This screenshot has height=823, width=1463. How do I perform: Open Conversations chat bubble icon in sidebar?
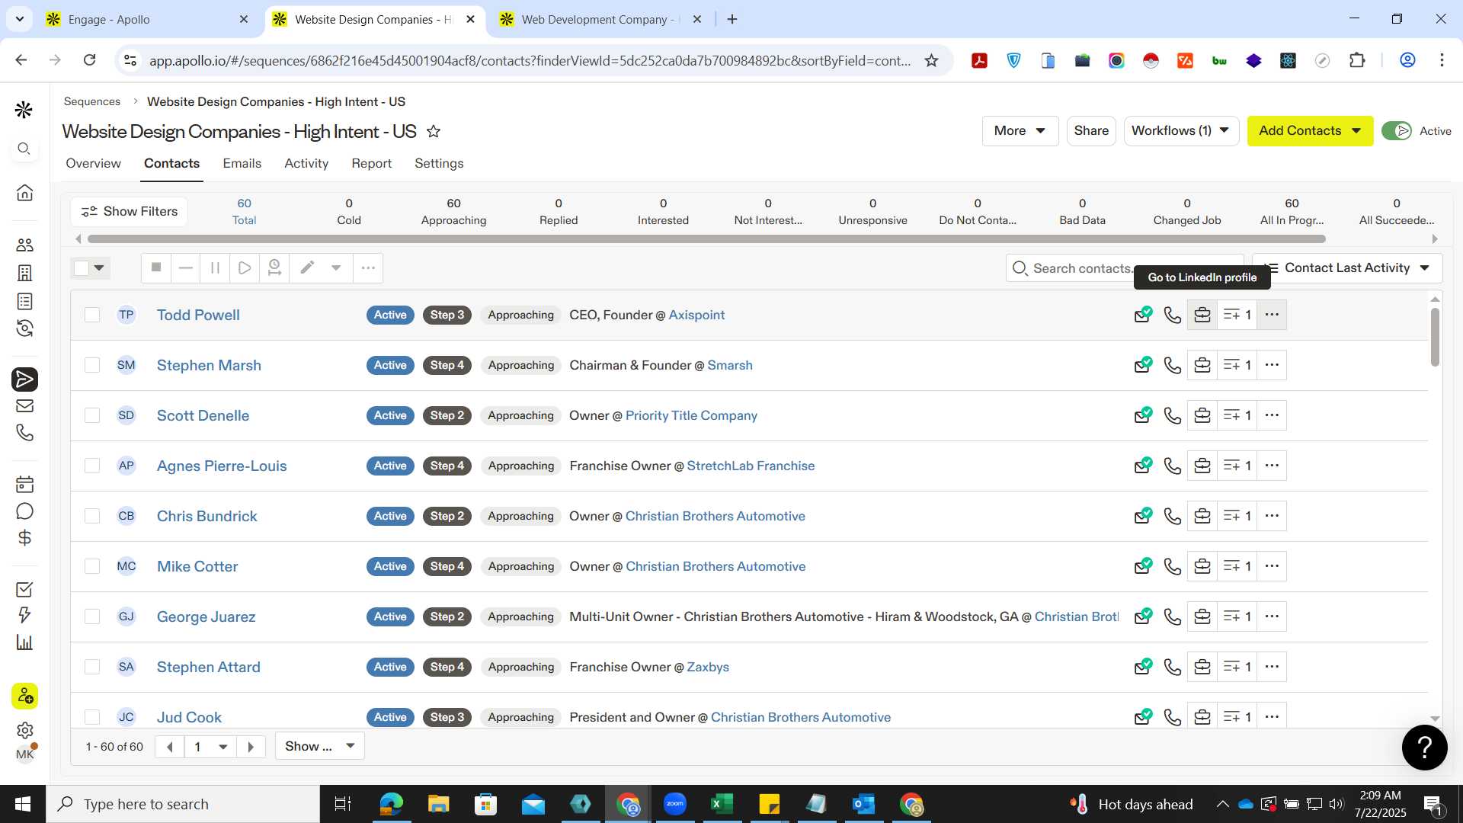(x=24, y=511)
